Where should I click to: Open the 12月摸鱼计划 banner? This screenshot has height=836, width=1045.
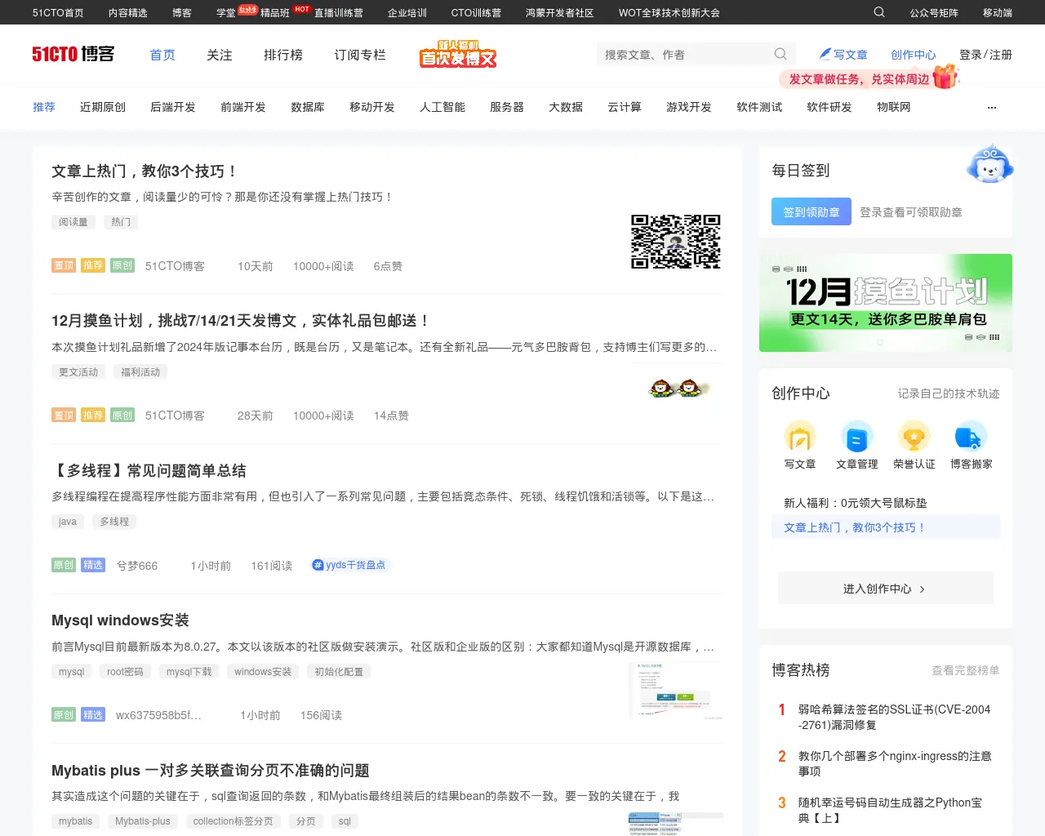[885, 303]
